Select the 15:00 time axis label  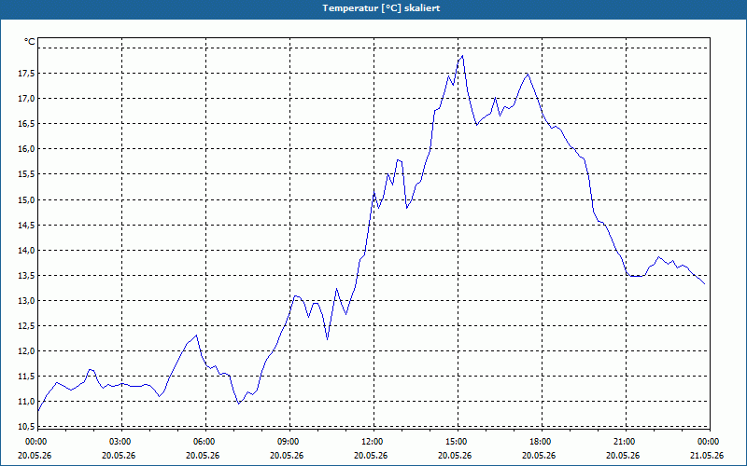[458, 442]
